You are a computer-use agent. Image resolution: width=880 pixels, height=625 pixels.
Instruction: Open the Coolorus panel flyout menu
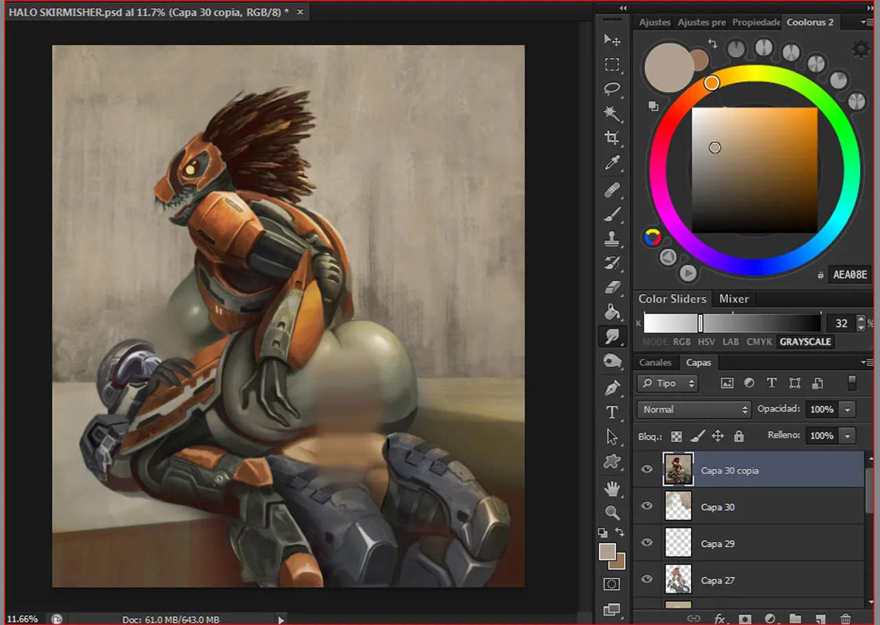[866, 22]
